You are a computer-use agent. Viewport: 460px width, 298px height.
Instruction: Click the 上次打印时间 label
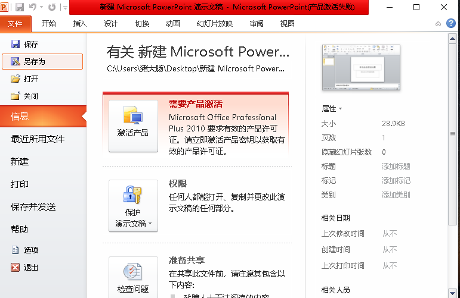(343, 266)
